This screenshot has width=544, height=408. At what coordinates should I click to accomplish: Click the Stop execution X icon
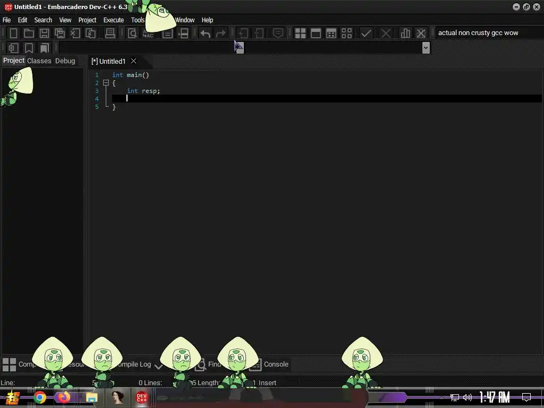[386, 33]
